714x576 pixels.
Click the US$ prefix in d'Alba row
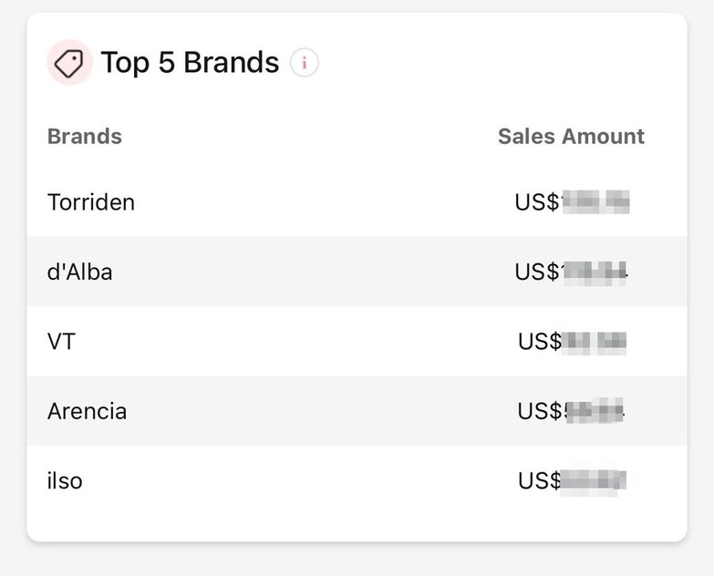point(537,272)
